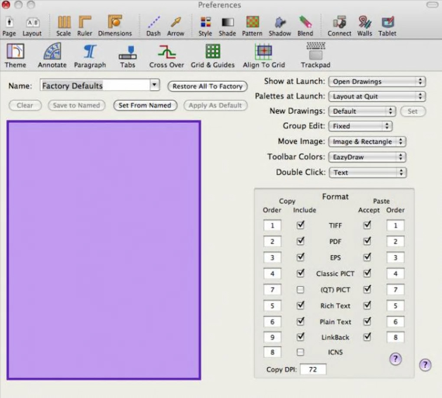Click the Clear button
This screenshot has width=442, height=398.
[x=25, y=105]
